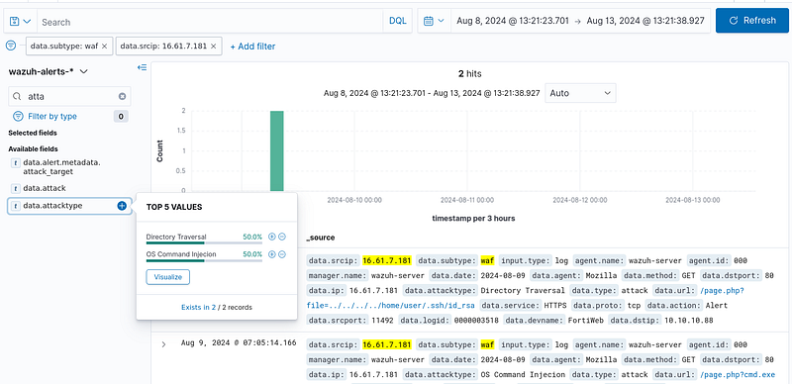This screenshot has height=384, width=792.
Task: Filter for Directory Traversal value
Action: [271, 237]
